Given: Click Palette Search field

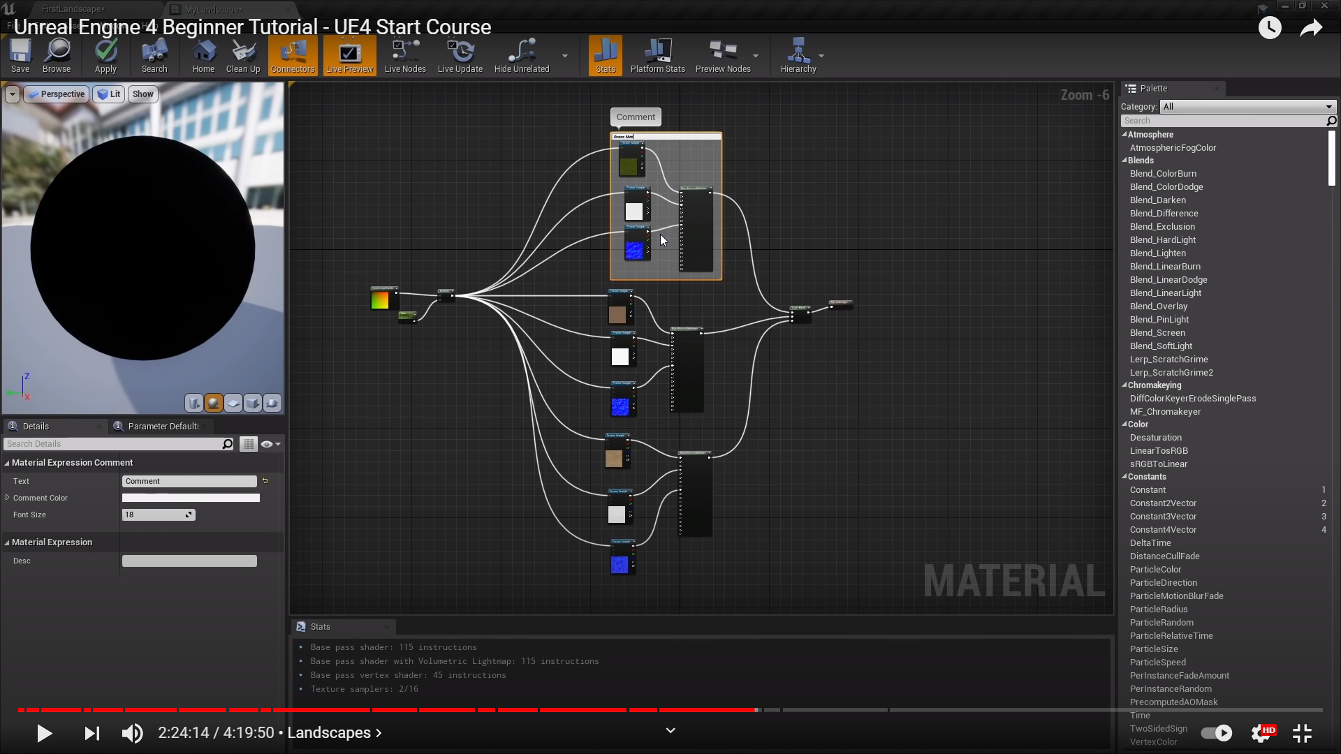Looking at the screenshot, I should [1229, 121].
